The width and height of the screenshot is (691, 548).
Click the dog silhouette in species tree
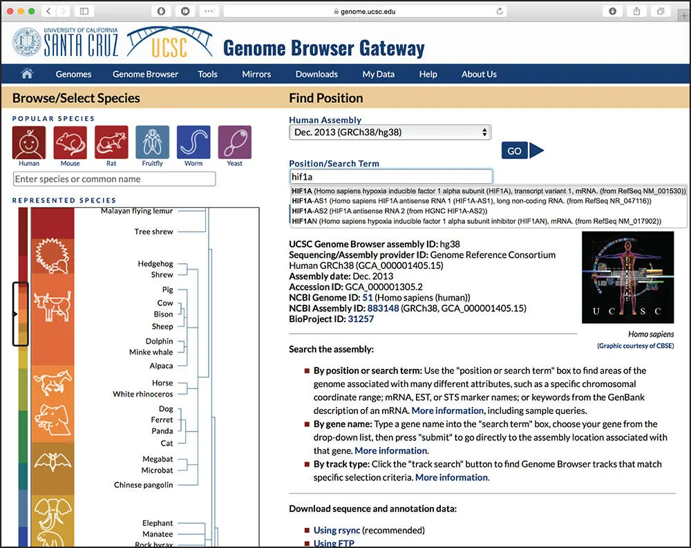tap(52, 419)
